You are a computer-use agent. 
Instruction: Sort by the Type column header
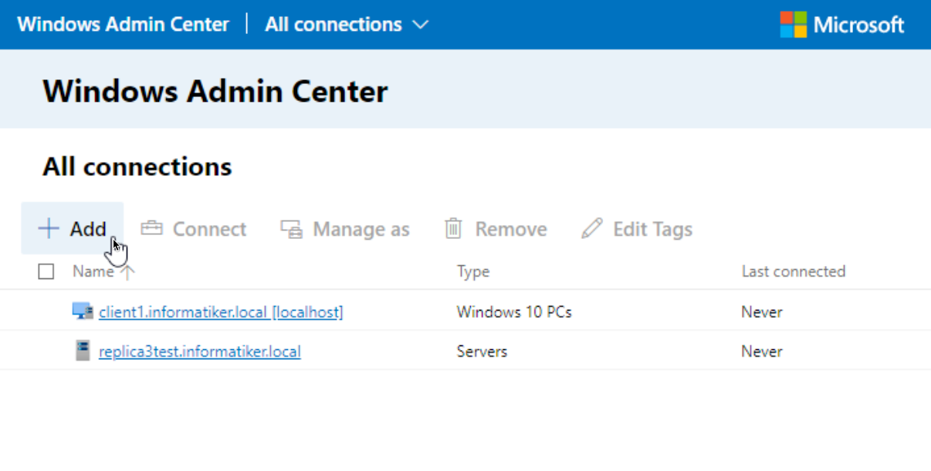(473, 271)
